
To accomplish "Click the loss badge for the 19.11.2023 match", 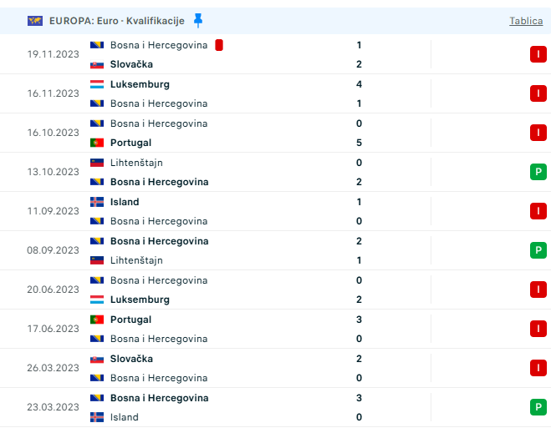I will tap(538, 54).
